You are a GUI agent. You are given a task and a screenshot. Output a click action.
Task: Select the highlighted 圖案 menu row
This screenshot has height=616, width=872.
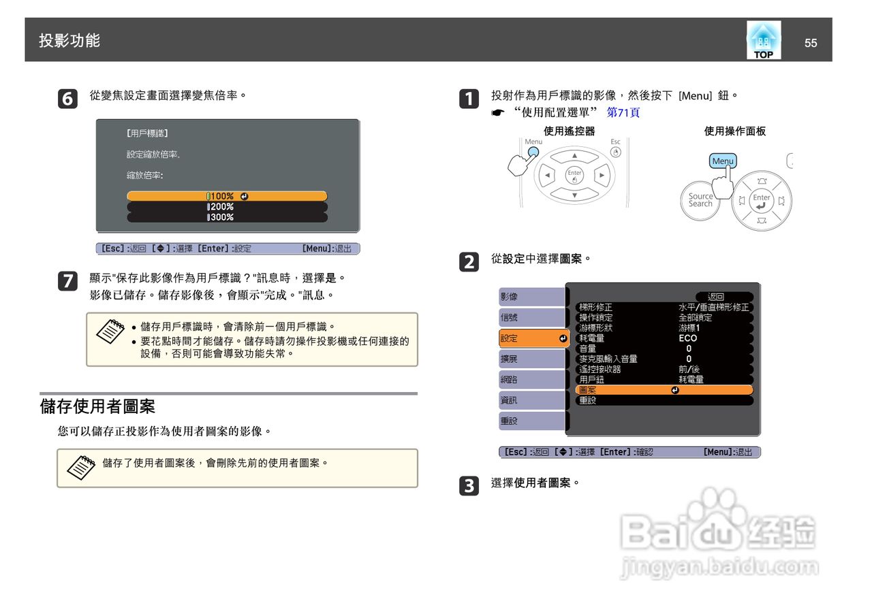tap(664, 390)
